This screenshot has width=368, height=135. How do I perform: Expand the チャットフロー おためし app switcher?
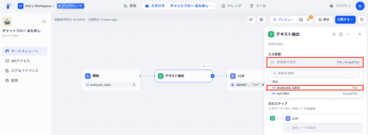191,6
